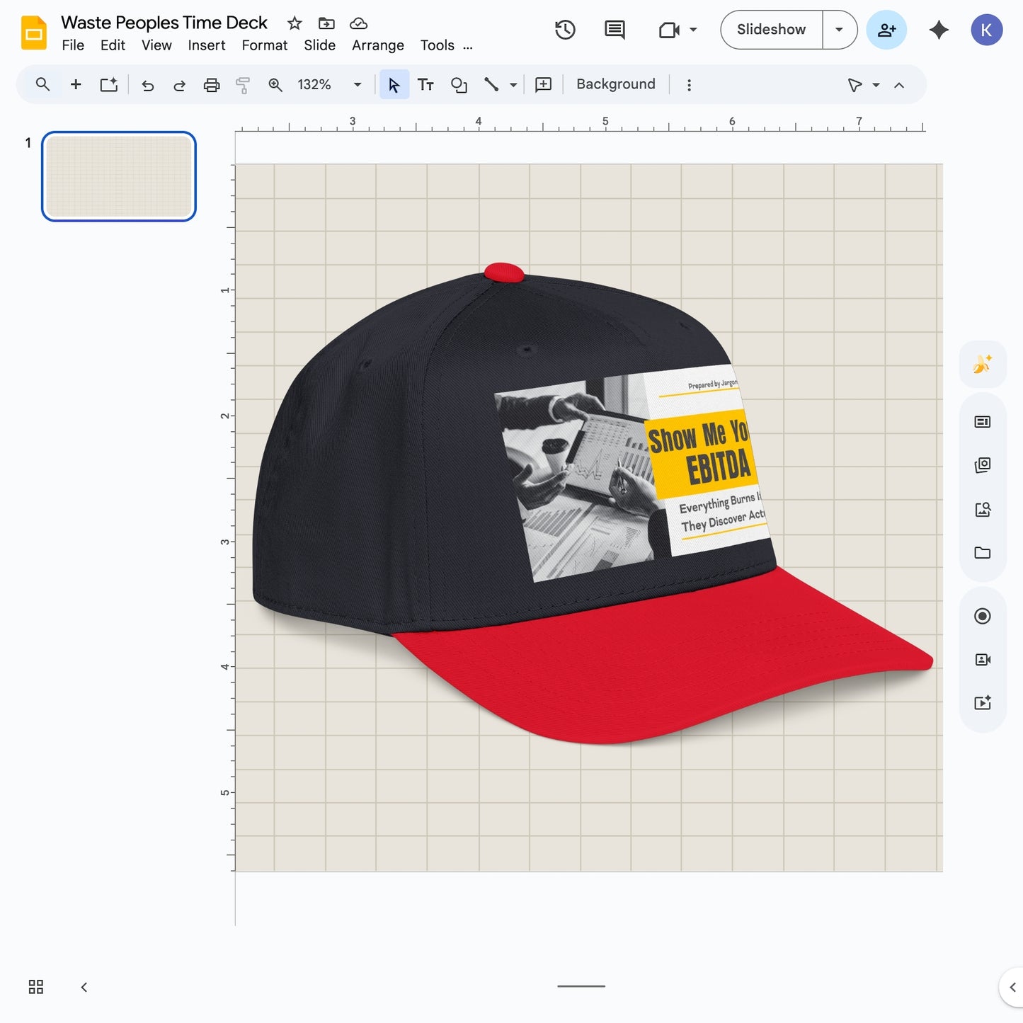Image resolution: width=1023 pixels, height=1023 pixels.
Task: Share the presentation with people
Action: coord(886,30)
